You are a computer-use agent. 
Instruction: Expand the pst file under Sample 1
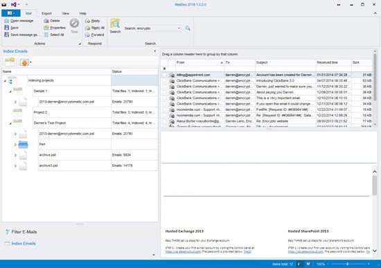pos(15,102)
